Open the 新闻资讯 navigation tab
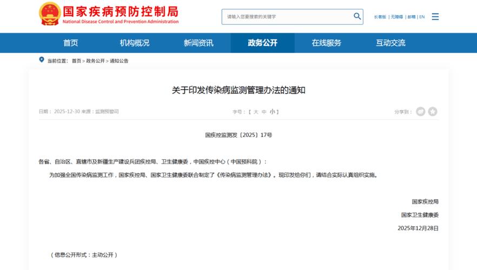The image size is (477, 270). click(198, 43)
